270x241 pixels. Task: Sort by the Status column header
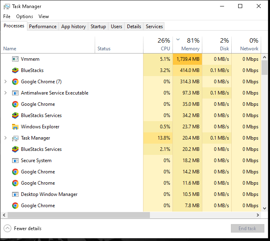[x=119, y=45]
